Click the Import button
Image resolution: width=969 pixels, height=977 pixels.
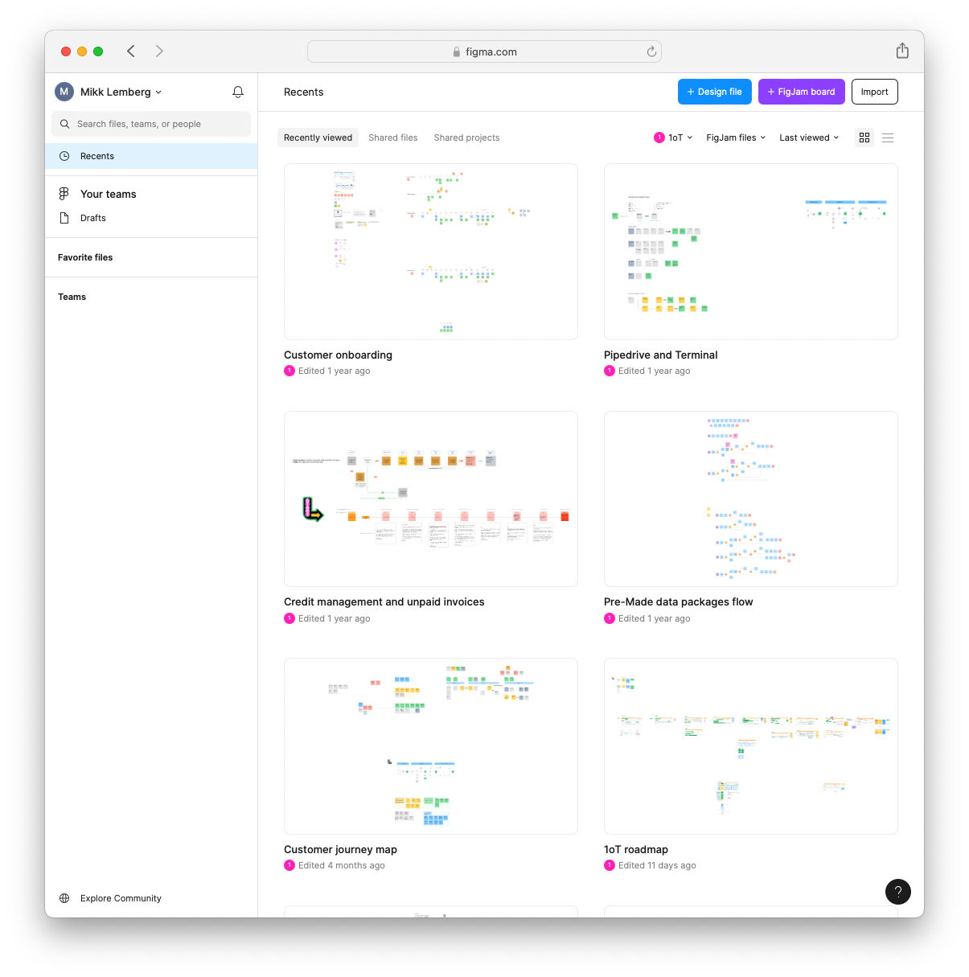point(874,92)
